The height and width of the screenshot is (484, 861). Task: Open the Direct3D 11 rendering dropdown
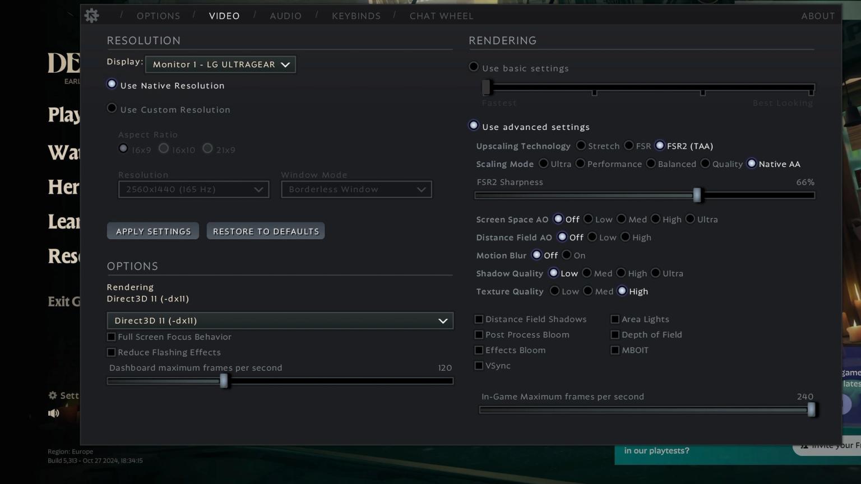point(280,320)
